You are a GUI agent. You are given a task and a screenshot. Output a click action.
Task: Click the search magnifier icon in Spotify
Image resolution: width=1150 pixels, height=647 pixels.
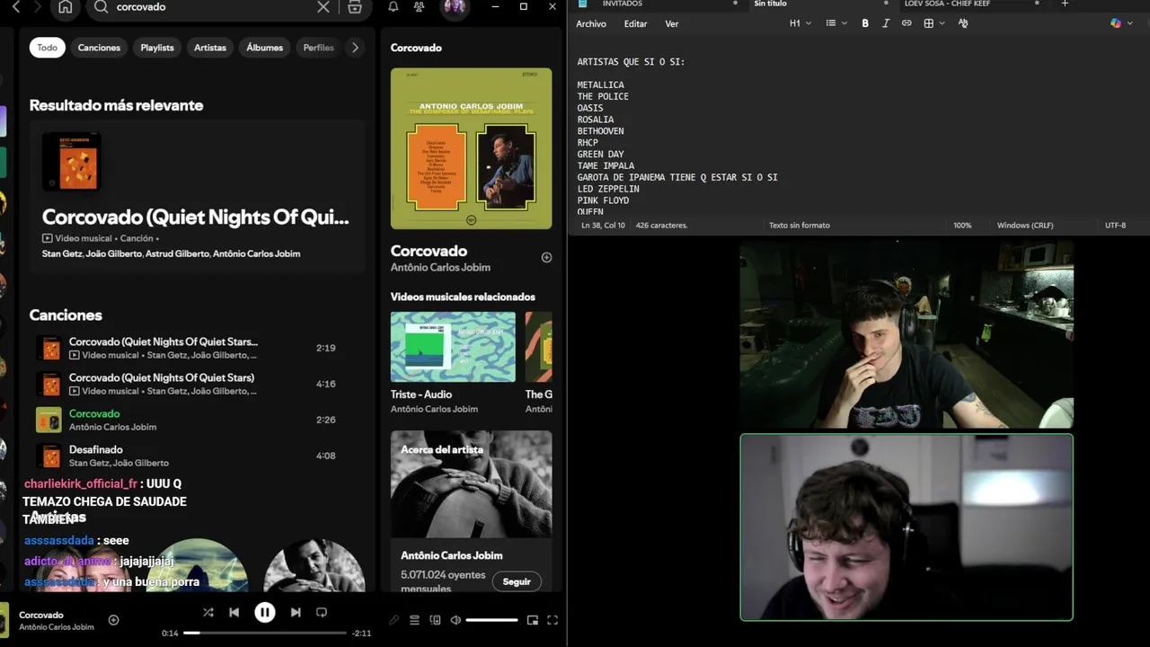101,7
